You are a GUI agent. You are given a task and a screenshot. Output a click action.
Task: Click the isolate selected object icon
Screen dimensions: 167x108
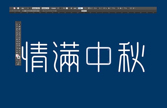pos(131,8)
